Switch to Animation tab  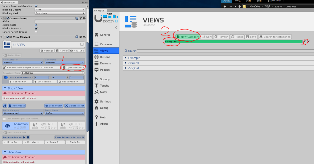click(x=16, y=126)
